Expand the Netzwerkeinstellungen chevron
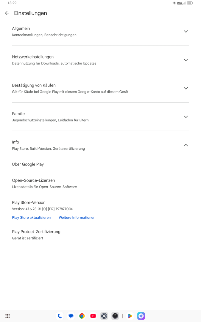Viewport: 201px width, 322px height. point(186,60)
